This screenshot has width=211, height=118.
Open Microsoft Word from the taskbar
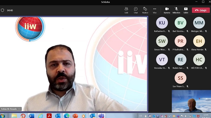coord(31,116)
